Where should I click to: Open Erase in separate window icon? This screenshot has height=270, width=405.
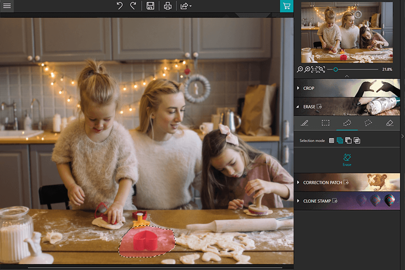319,106
